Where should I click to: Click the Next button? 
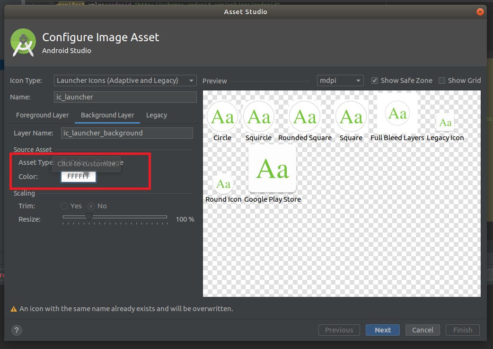click(382, 330)
